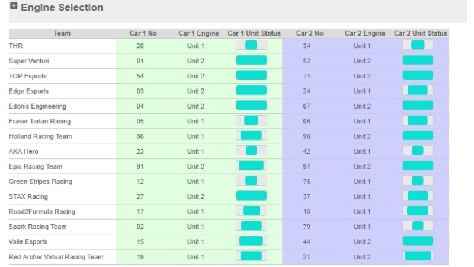Image resolution: width=474 pixels, height=267 pixels.
Task: Sort by Car 2 Engine header
Action: (x=365, y=33)
